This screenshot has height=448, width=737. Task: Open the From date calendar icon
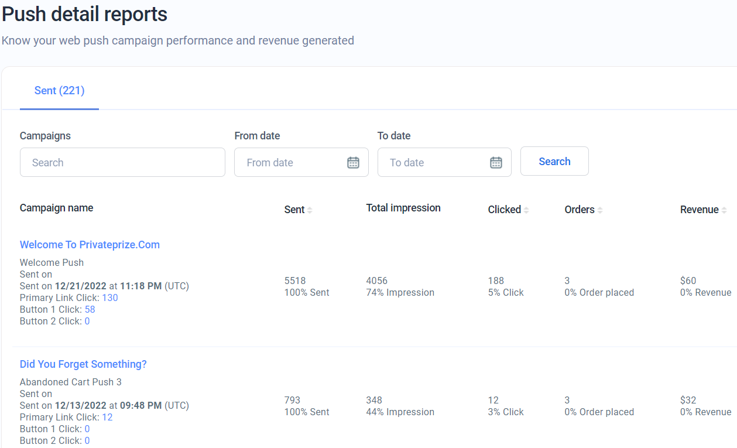(353, 163)
